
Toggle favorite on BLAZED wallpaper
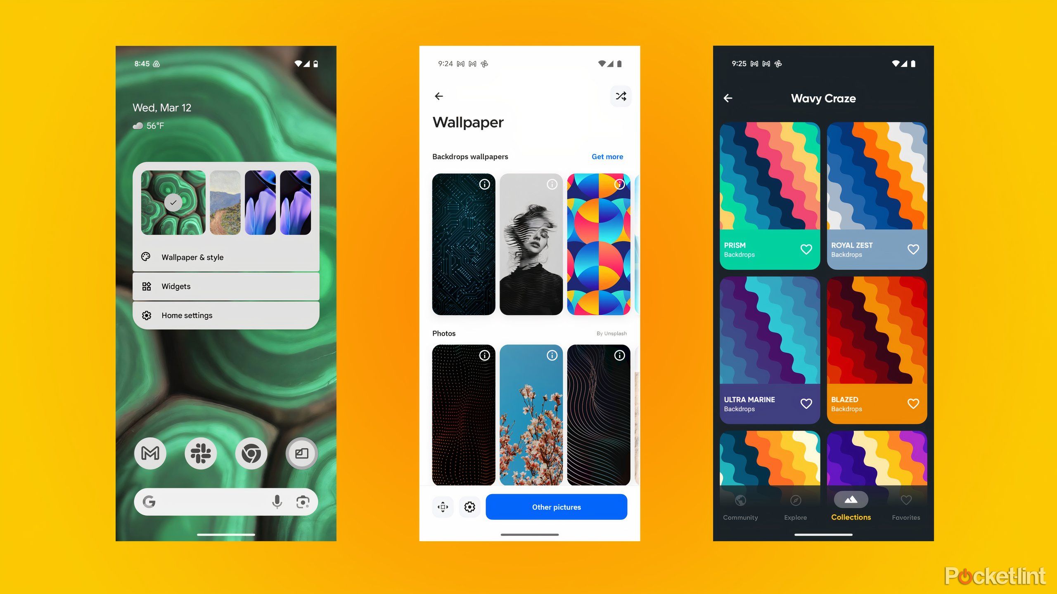pos(912,403)
